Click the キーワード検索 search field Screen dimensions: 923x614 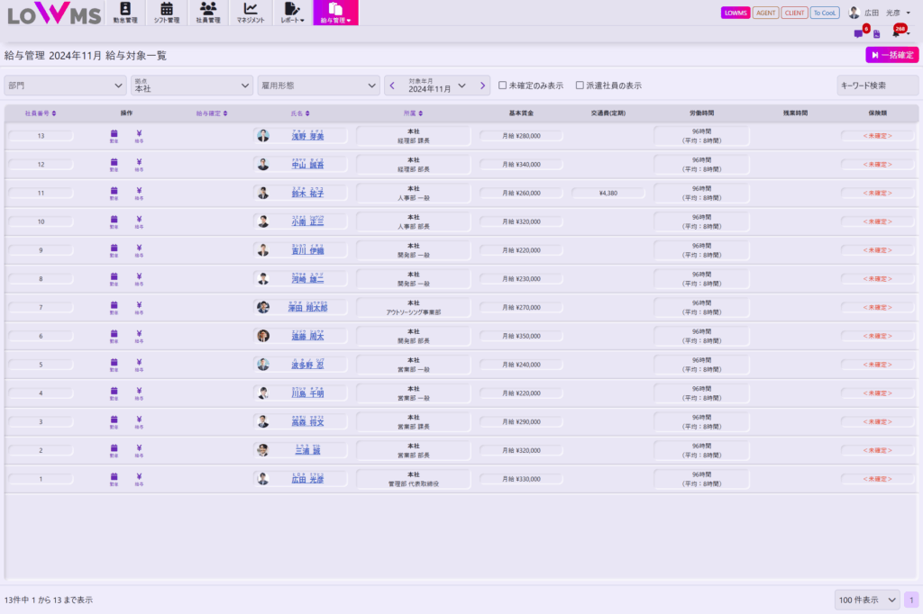(877, 86)
